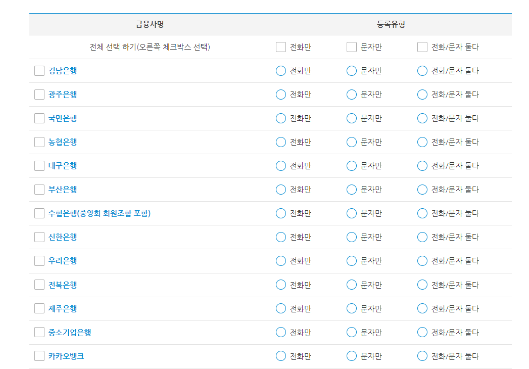The width and height of the screenshot is (529, 369).
Task: Check the select-all 전화/문자 둘다 checkbox
Action: (422, 47)
